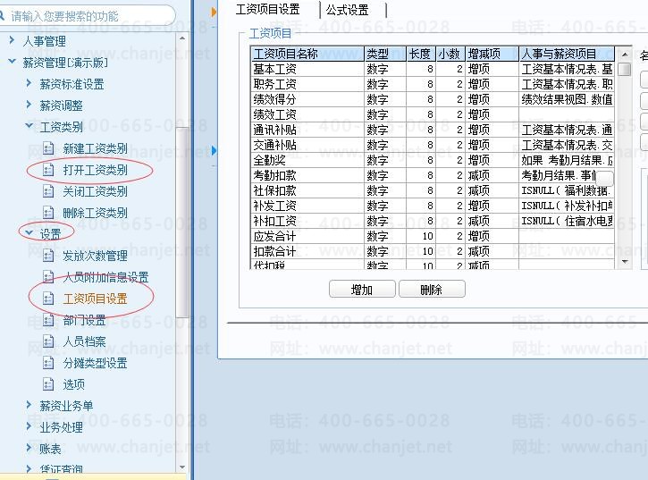Open 打开工资类别 in the sidebar

95,170
